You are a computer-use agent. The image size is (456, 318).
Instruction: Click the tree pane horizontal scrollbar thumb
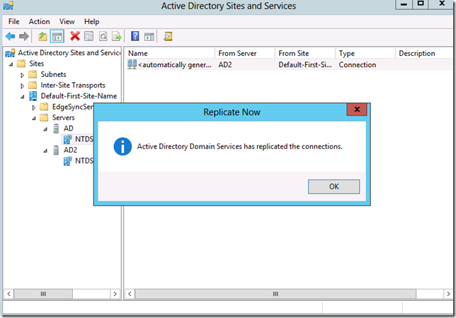[43, 294]
